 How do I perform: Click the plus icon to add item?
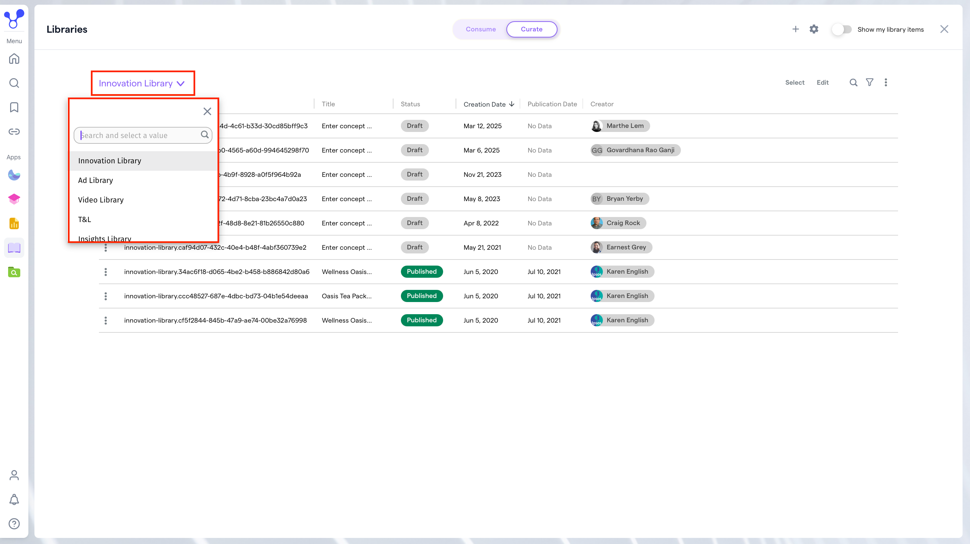[795, 29]
